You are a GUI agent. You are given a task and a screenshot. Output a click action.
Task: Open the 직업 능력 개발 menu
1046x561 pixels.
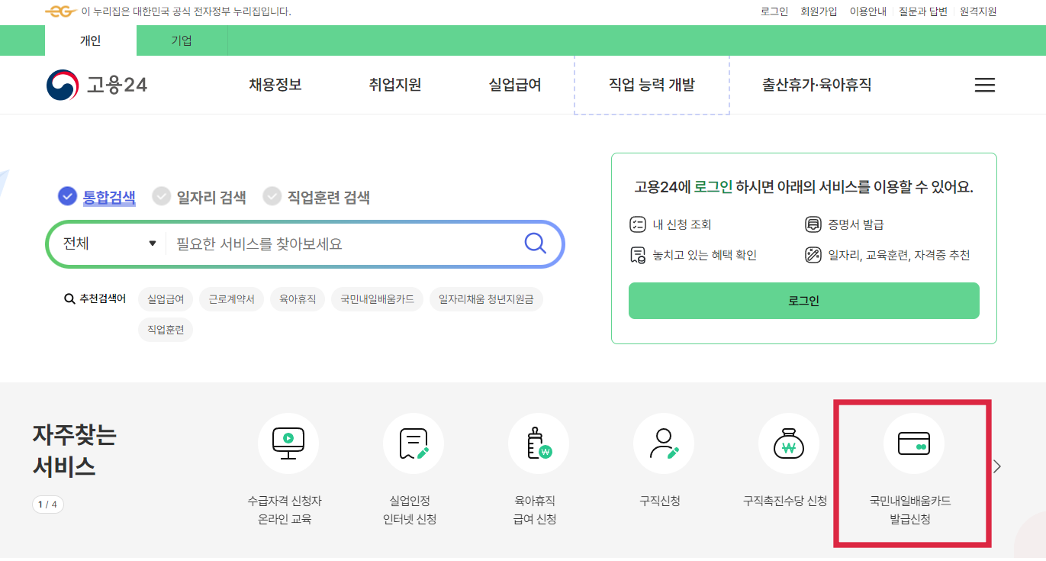coord(652,85)
